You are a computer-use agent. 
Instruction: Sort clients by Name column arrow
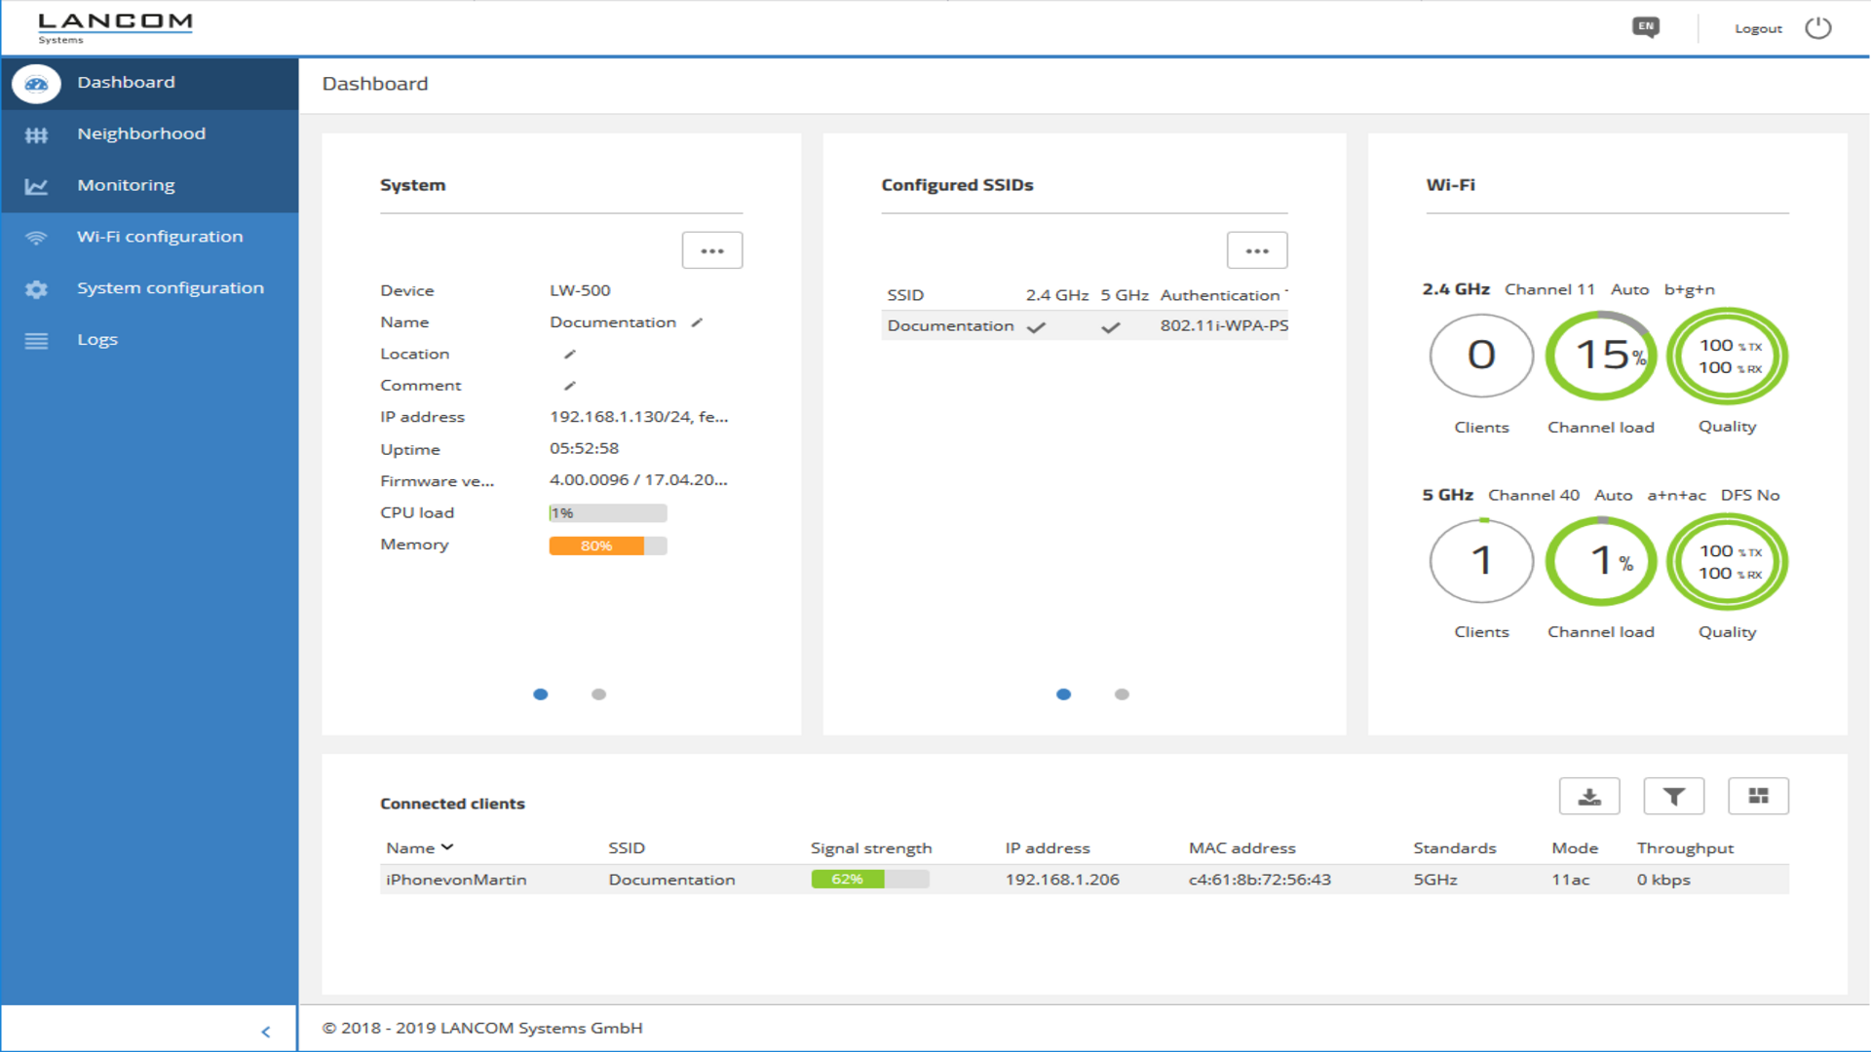pos(447,847)
